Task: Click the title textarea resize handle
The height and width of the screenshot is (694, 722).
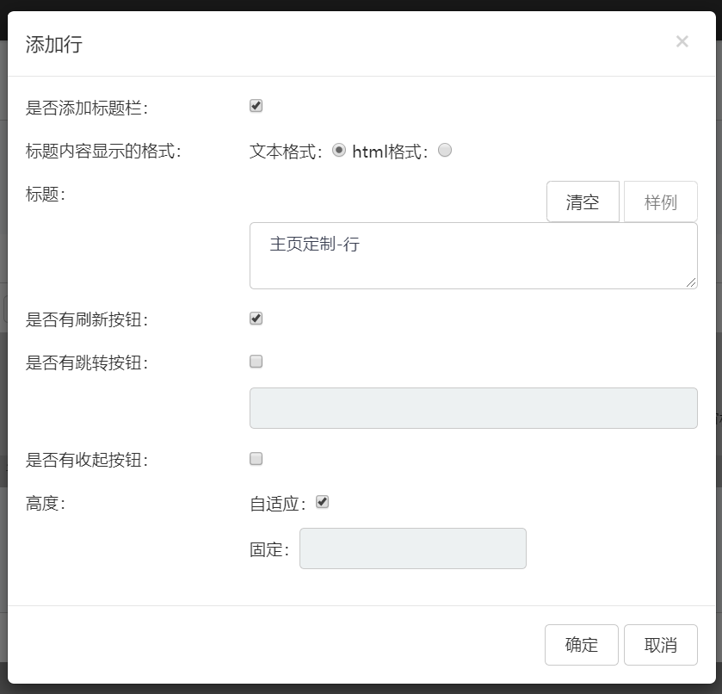Action: (x=691, y=282)
